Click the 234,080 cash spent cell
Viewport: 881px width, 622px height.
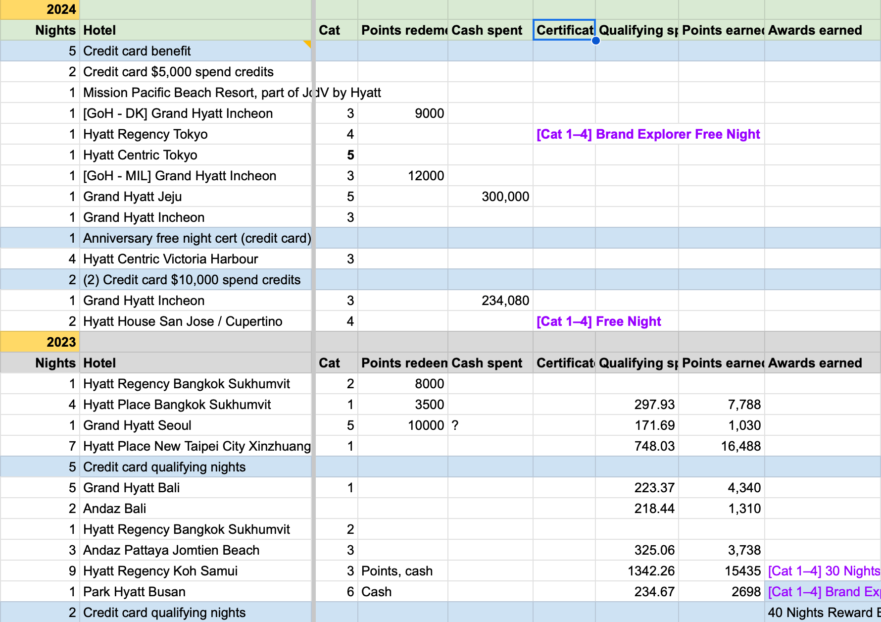(490, 301)
